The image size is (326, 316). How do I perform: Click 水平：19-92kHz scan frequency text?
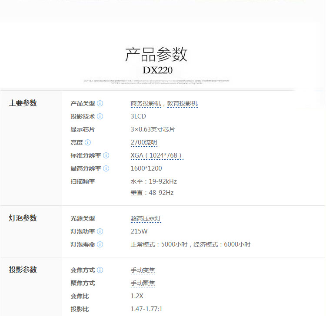tap(153, 181)
